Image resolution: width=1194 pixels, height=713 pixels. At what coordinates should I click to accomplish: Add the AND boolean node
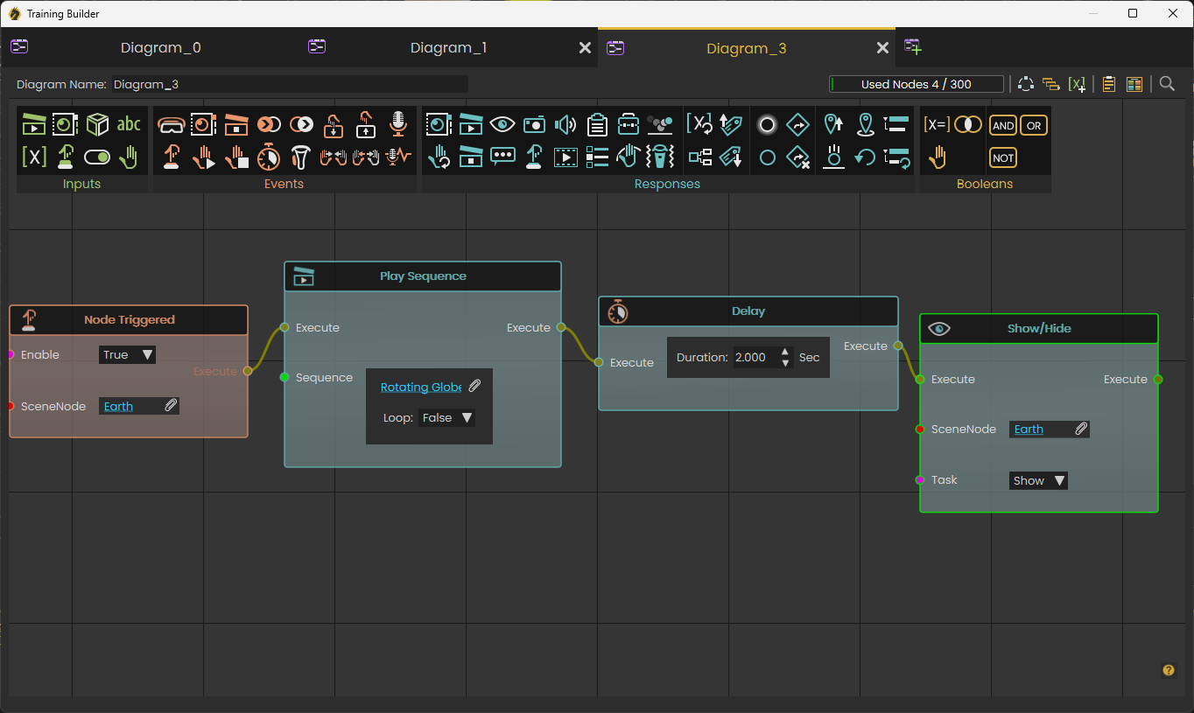[x=1003, y=125]
